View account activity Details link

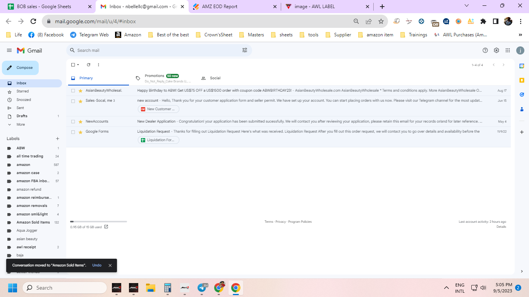click(501, 227)
